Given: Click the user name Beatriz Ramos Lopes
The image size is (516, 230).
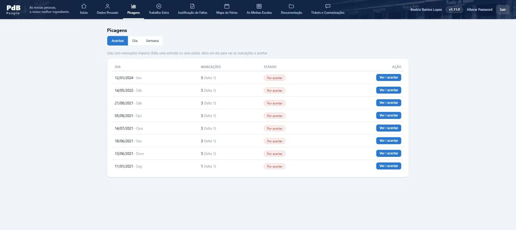Looking at the screenshot, I should tap(426, 10).
